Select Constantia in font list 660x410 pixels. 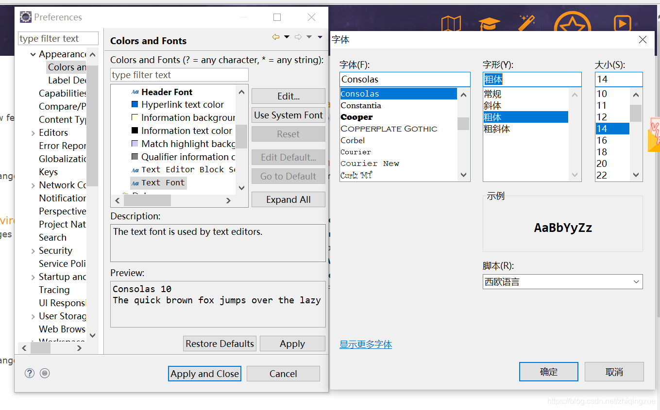pos(361,105)
